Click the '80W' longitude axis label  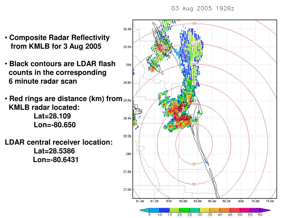[x=241, y=201]
